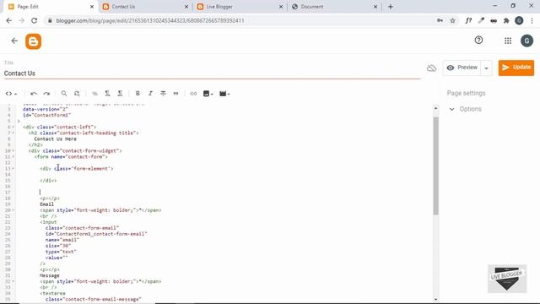Switch to the Live Blogger tab

[x=240, y=7]
